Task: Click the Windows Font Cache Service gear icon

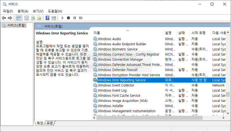Action: click(95, 95)
